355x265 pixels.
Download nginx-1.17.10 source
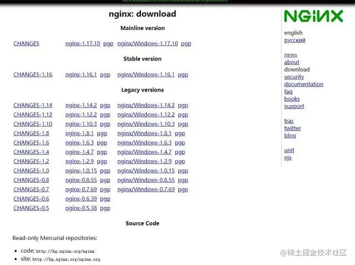[x=83, y=43]
